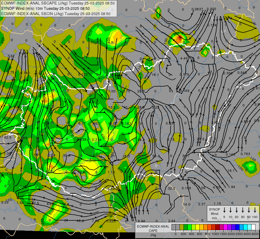The image size is (260, 239).
Task: Click the ECMWF-INDEX-ANAL CAPE legend label
Action: point(153,228)
